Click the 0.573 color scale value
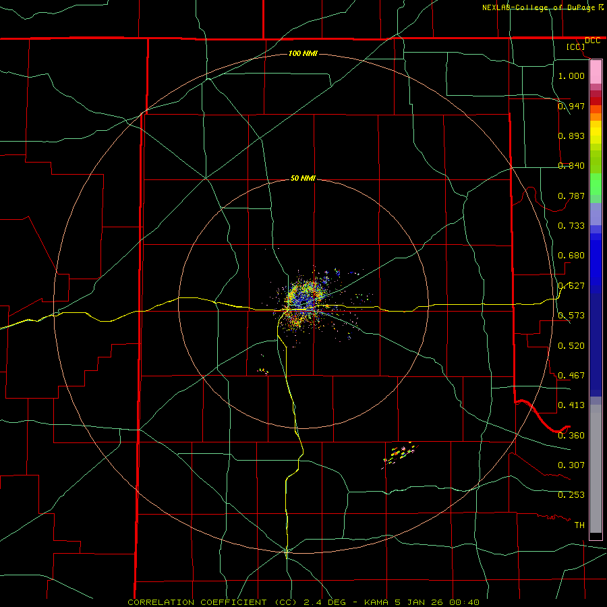This screenshot has width=607, height=607. click(571, 316)
